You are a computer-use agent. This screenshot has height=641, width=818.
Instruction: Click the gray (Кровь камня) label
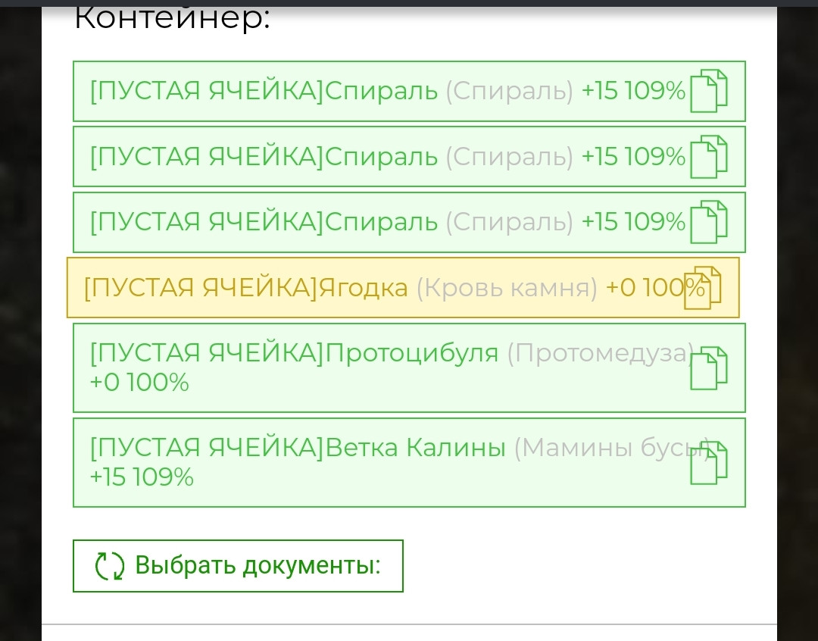point(507,288)
